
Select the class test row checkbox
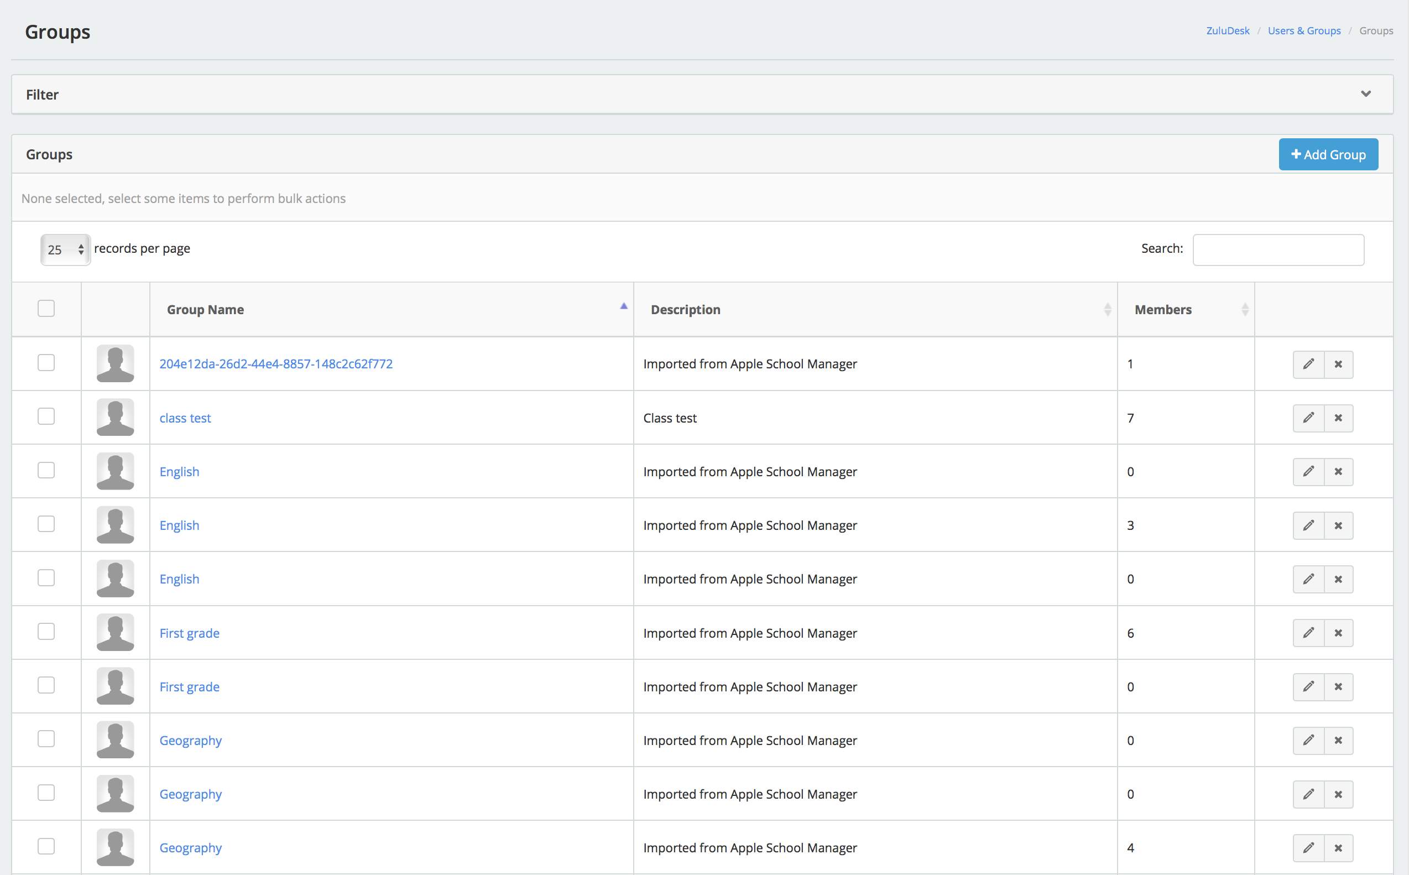(x=46, y=416)
